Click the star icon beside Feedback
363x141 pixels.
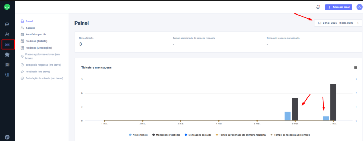(22, 72)
